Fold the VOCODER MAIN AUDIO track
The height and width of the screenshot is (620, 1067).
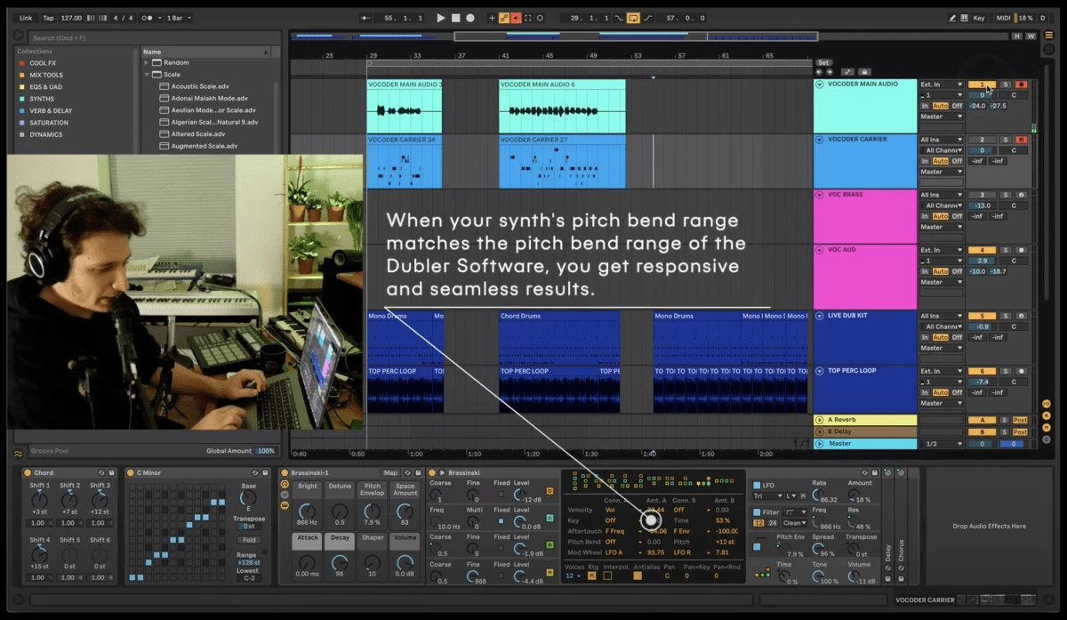pyautogui.click(x=819, y=85)
